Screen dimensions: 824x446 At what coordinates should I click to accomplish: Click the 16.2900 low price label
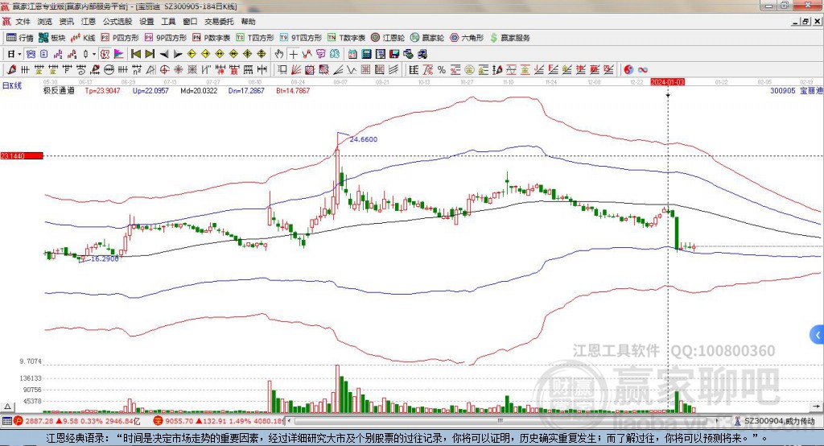click(105, 258)
